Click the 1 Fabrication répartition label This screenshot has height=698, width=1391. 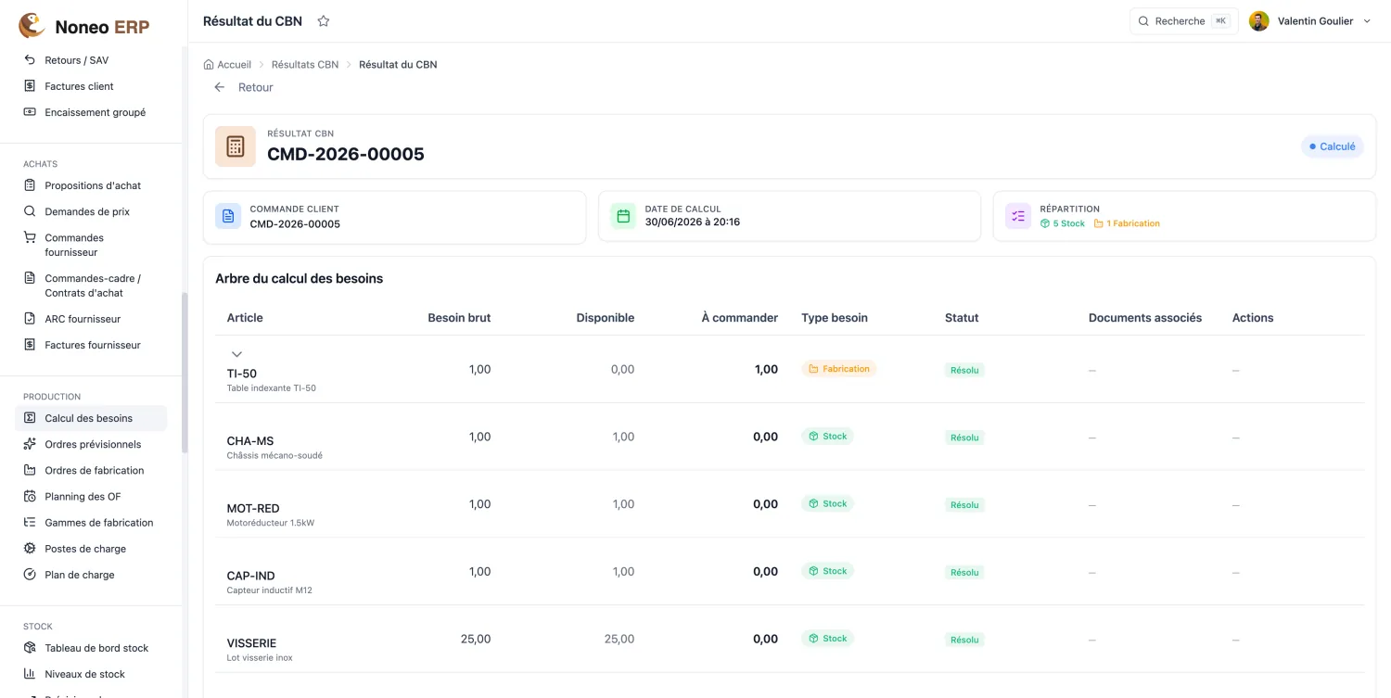[1127, 223]
